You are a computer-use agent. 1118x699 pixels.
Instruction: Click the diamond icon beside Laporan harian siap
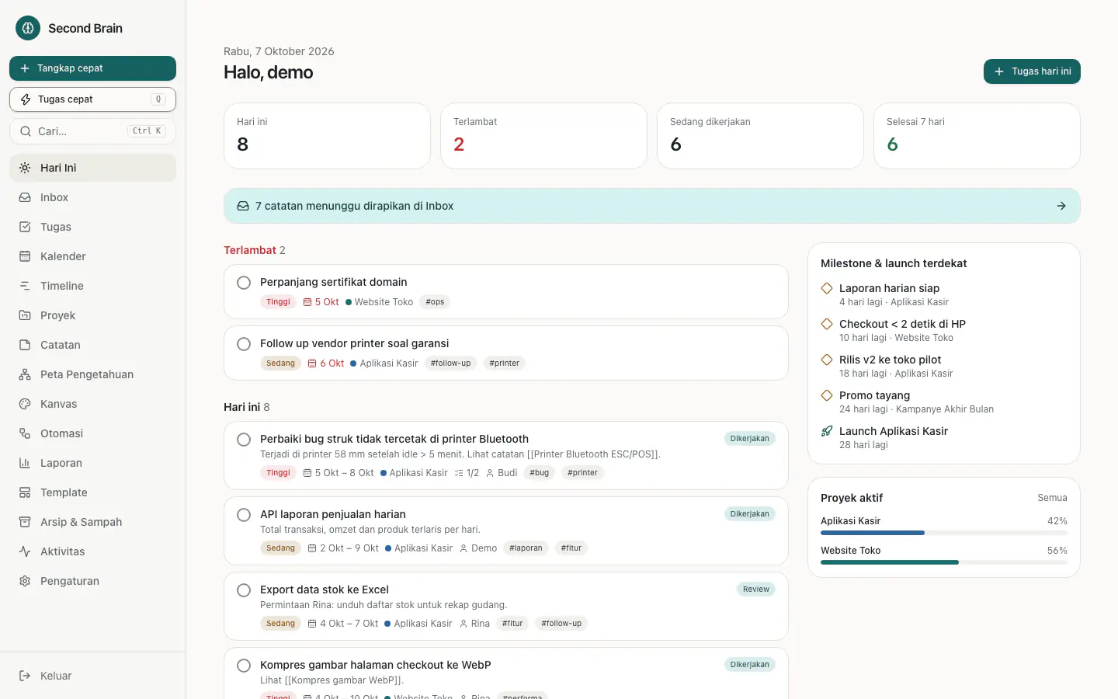click(827, 288)
